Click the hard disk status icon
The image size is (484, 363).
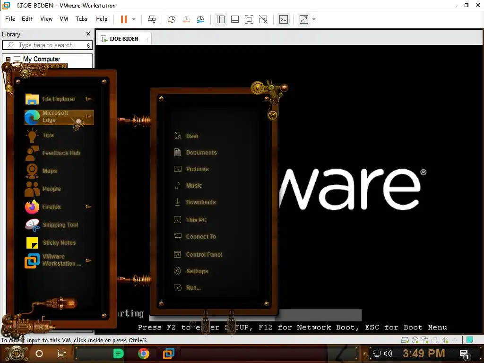(405, 340)
